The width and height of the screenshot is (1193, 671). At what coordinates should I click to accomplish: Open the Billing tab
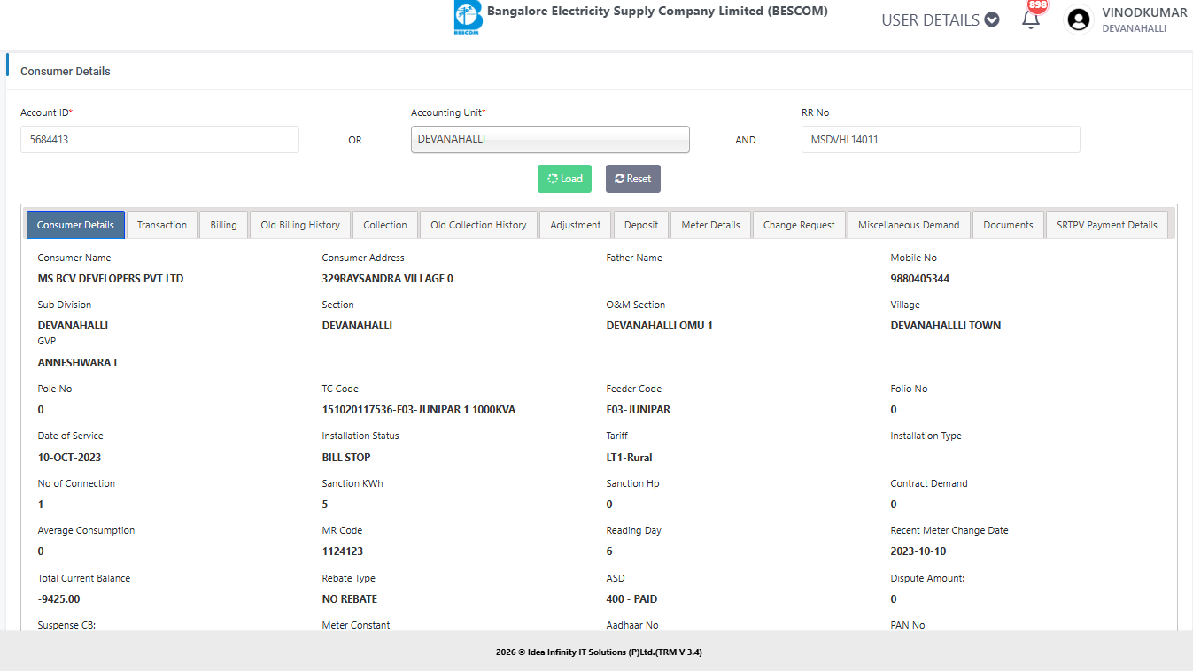coord(223,225)
